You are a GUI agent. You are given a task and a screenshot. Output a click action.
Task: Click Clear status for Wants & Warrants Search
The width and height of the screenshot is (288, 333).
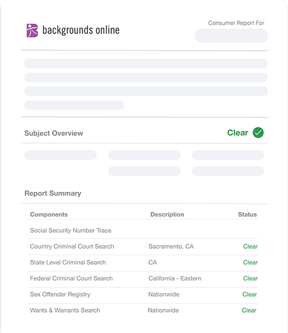[249, 311]
